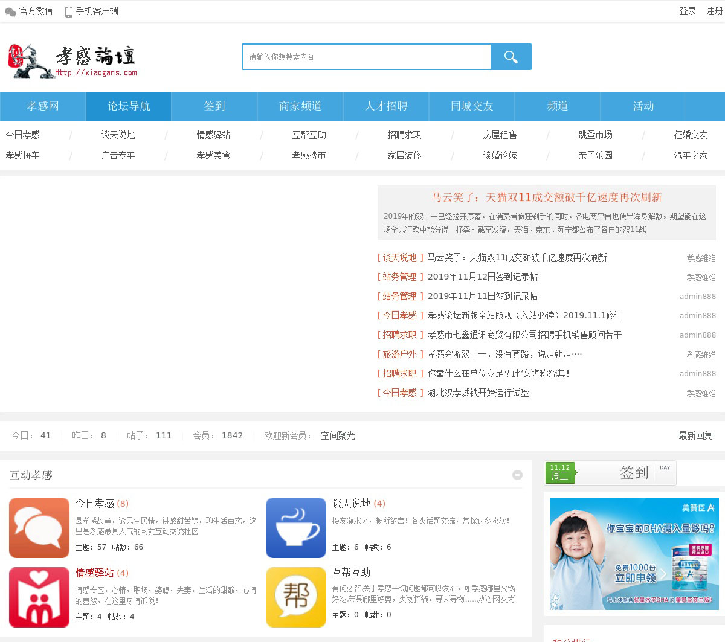Click the 注册 register link

[x=714, y=11]
